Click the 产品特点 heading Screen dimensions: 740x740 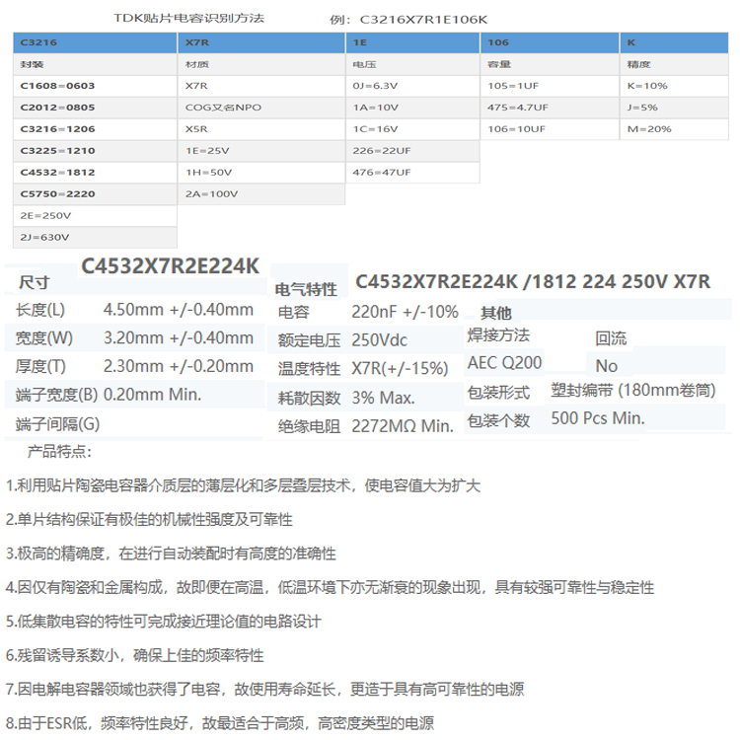pos(59,452)
